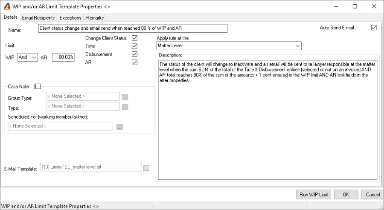Click the application logo icon in title bar
The width and height of the screenshot is (384, 210).
pos(7,6)
